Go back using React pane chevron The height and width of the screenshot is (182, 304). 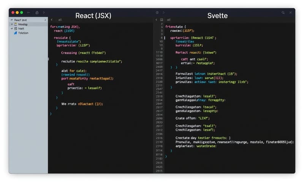pos(52,20)
